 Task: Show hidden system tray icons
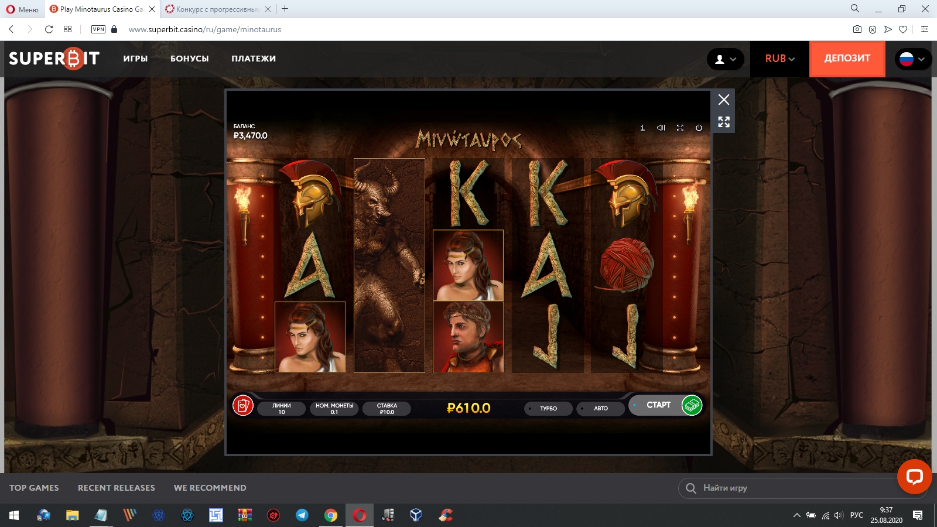797,515
